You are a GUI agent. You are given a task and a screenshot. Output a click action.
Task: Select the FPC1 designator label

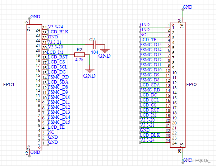click(x=9, y=85)
